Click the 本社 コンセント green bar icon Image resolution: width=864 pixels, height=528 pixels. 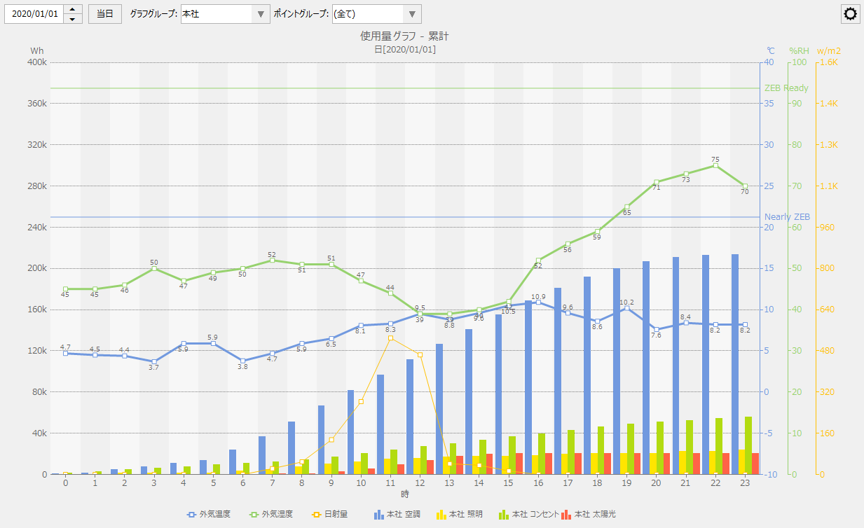(503, 515)
